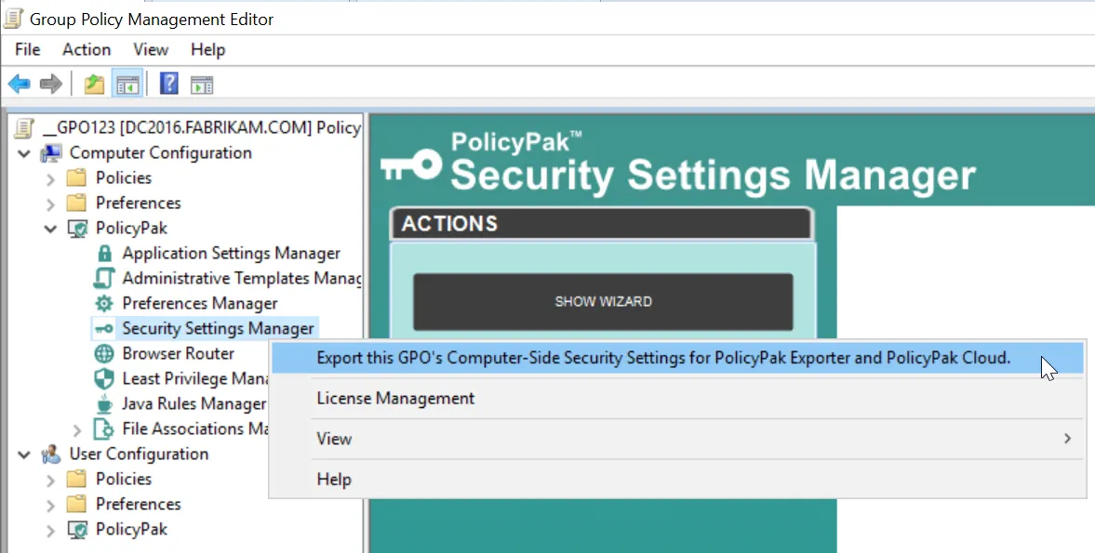The width and height of the screenshot is (1095, 553).
Task: Expand Preferences under Computer Configuration
Action: pyautogui.click(x=50, y=204)
